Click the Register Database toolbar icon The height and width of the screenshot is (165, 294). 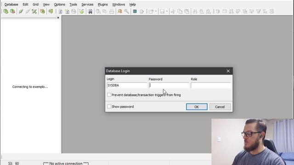(6, 11)
